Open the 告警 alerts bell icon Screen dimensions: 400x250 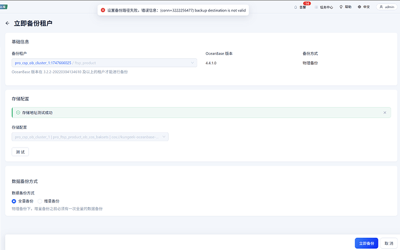pos(296,7)
